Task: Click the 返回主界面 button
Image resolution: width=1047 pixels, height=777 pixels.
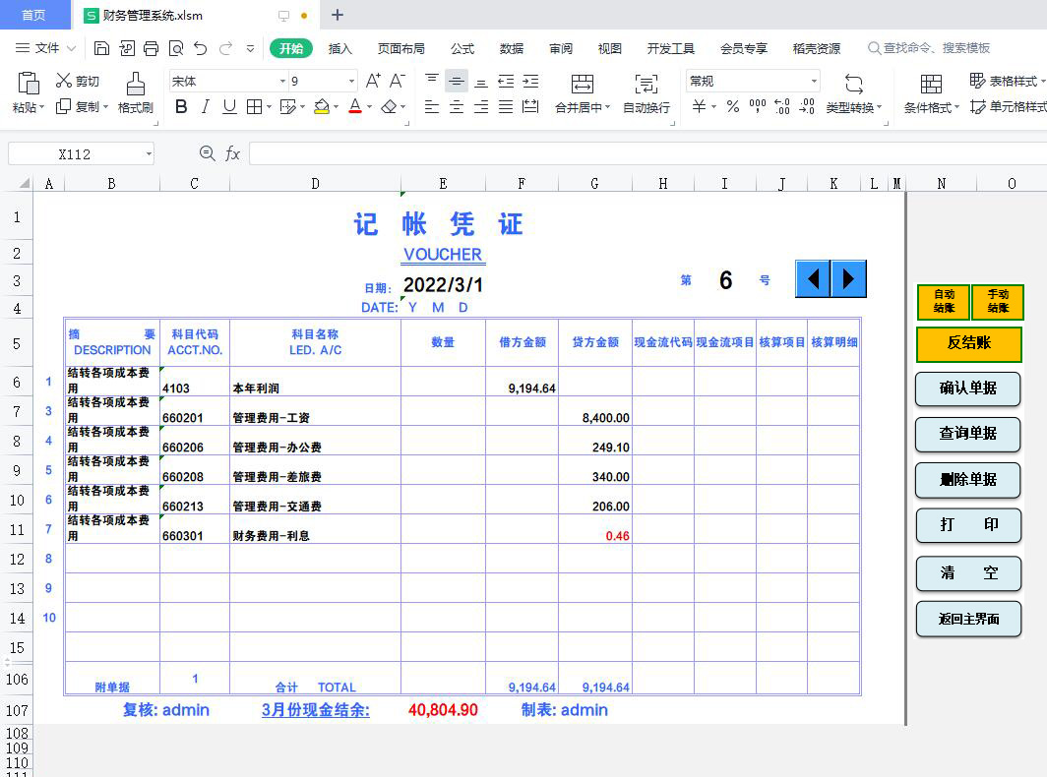Action: click(x=968, y=621)
